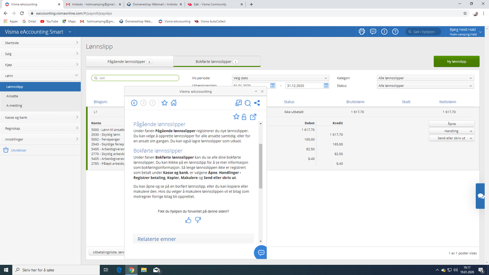The image size is (489, 275).
Task: Click the home icon in help panel
Action: pos(174,103)
